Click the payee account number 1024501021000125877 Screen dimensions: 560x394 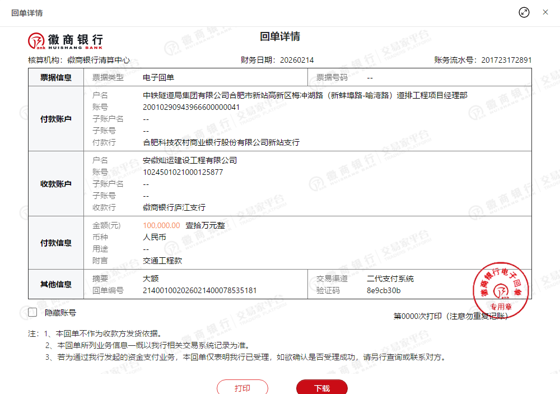tap(183, 172)
